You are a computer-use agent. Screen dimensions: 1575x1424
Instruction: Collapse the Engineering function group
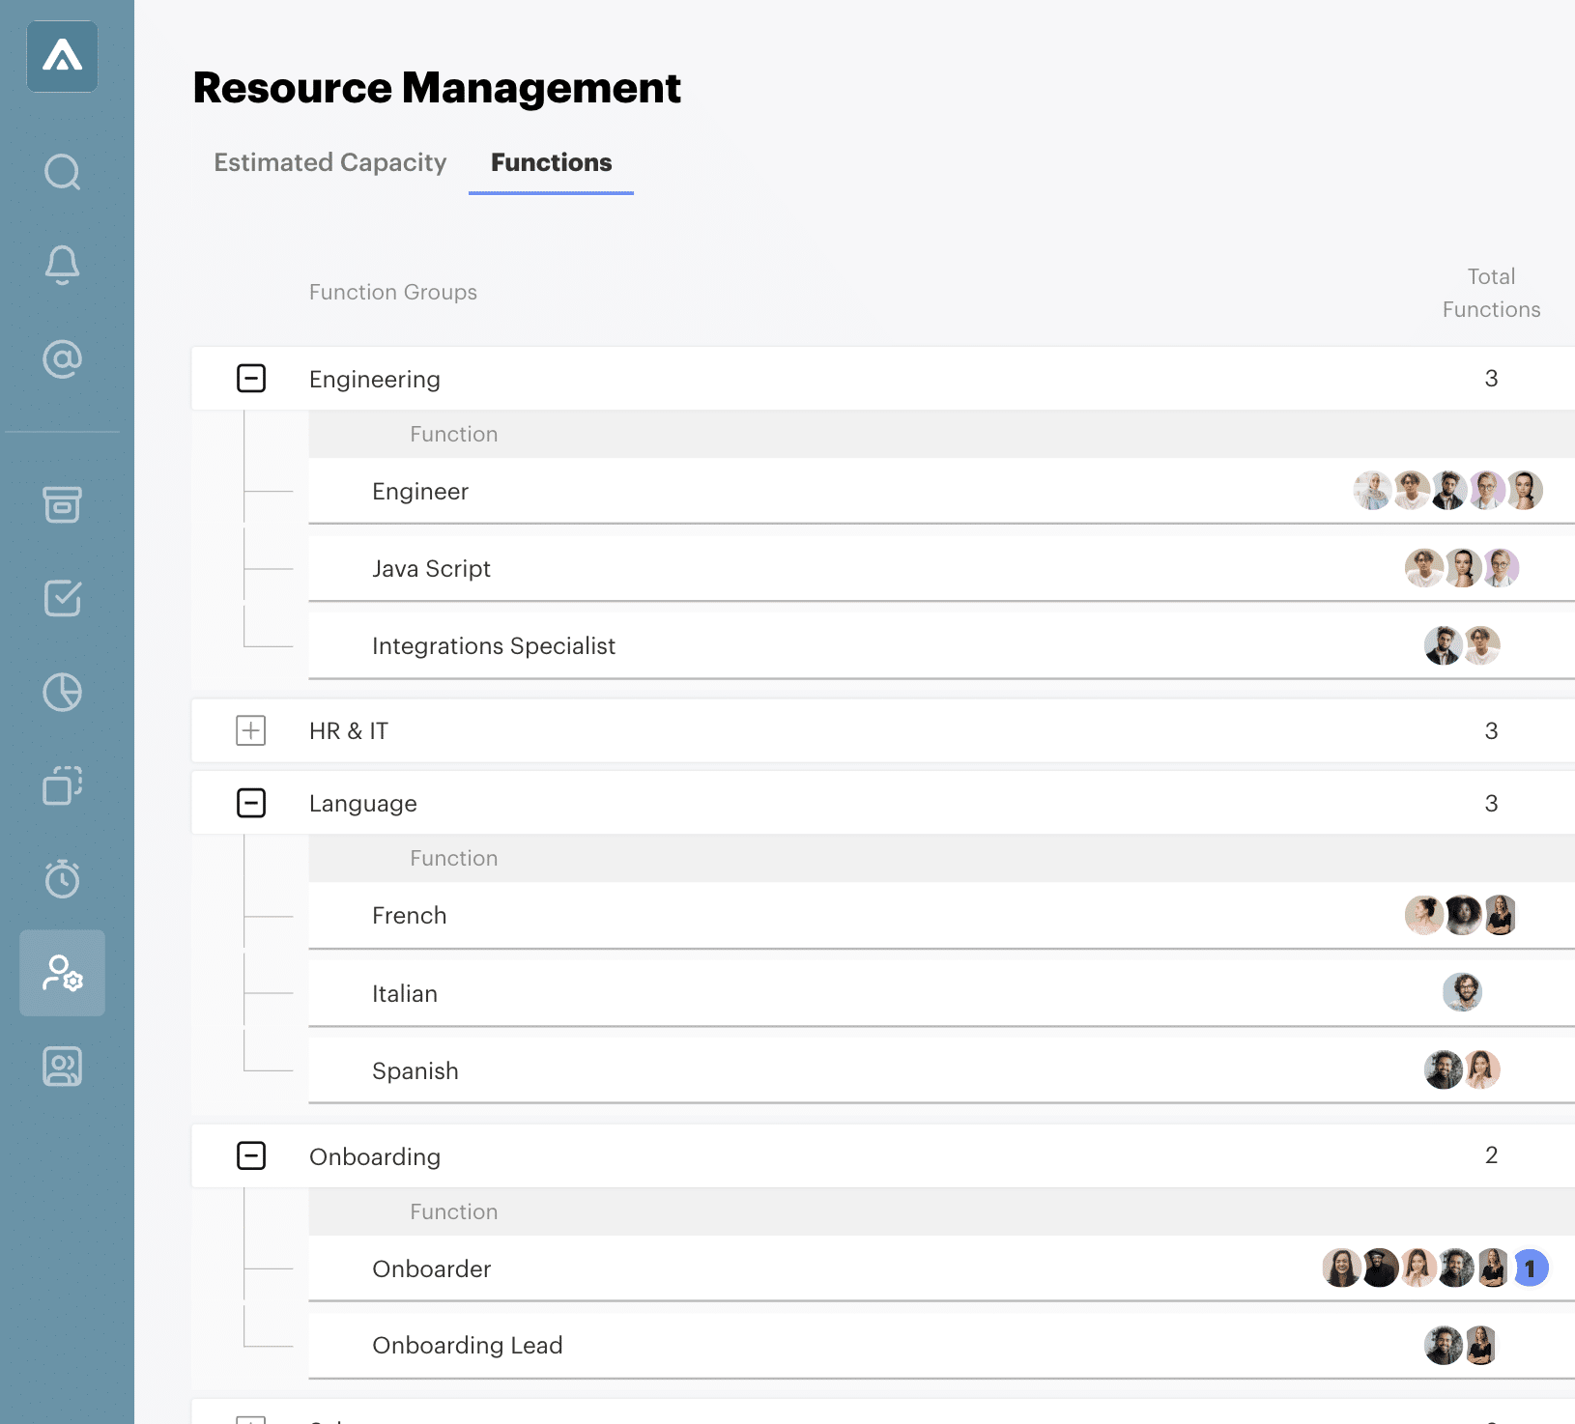click(251, 379)
